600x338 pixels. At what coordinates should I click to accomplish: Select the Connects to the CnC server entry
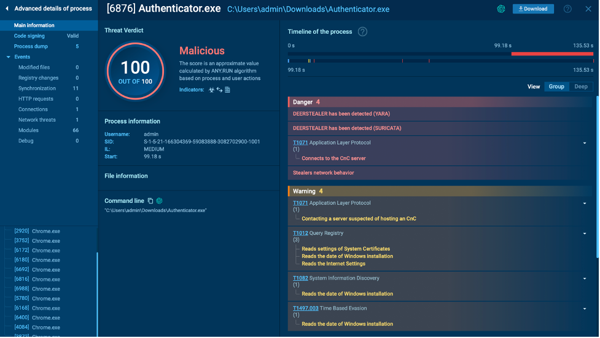tap(333, 159)
